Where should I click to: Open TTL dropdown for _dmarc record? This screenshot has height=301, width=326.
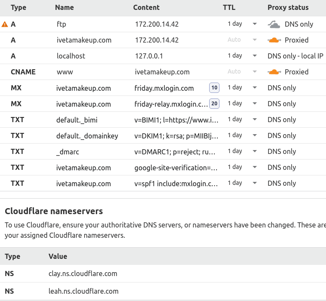point(254,151)
